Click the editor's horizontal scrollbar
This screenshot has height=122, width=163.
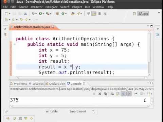(81, 78)
